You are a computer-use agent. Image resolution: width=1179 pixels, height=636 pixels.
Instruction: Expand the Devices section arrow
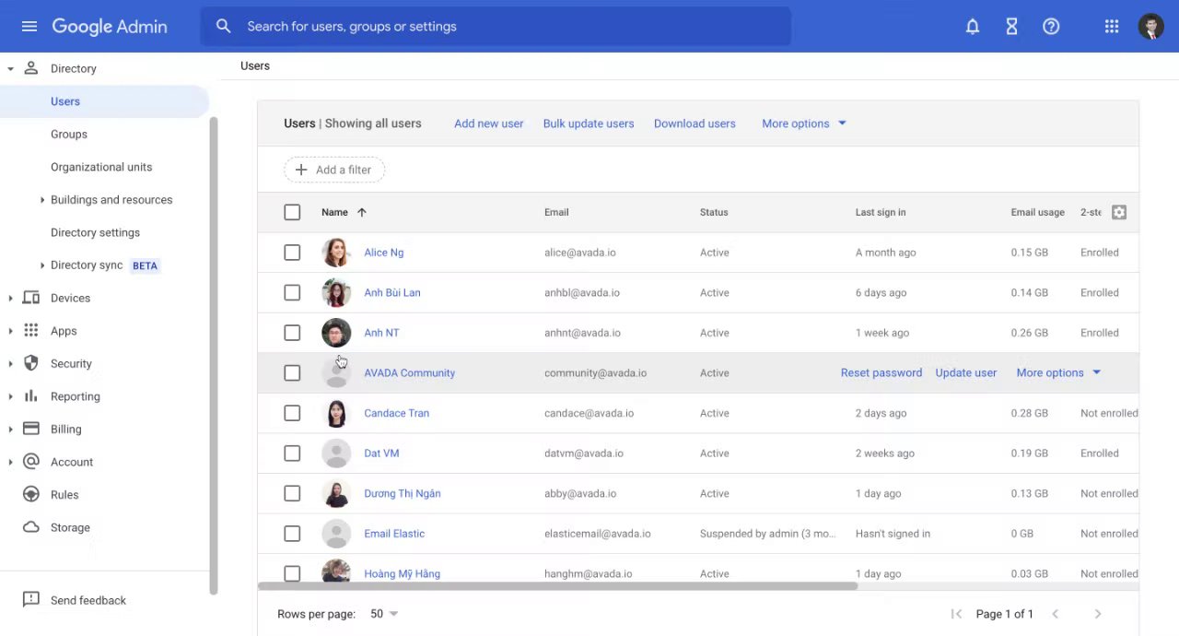click(10, 299)
